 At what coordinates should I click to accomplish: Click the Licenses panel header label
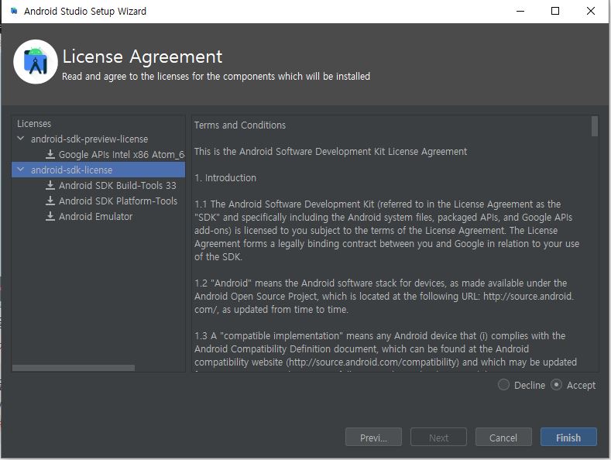pyautogui.click(x=34, y=124)
